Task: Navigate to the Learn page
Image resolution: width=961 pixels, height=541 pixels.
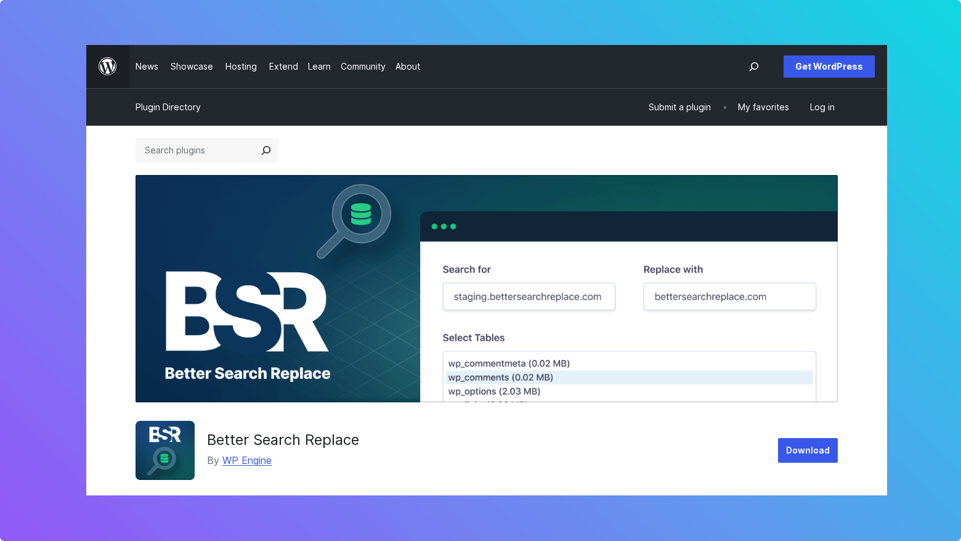Action: coord(318,66)
